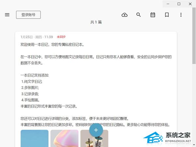Screen dimensions: 196x147
Task: Click the line 丰富的日记形式丰富您的每一次记录
Action: [49, 106]
